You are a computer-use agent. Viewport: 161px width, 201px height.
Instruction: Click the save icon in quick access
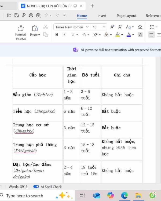(x=16, y=16)
